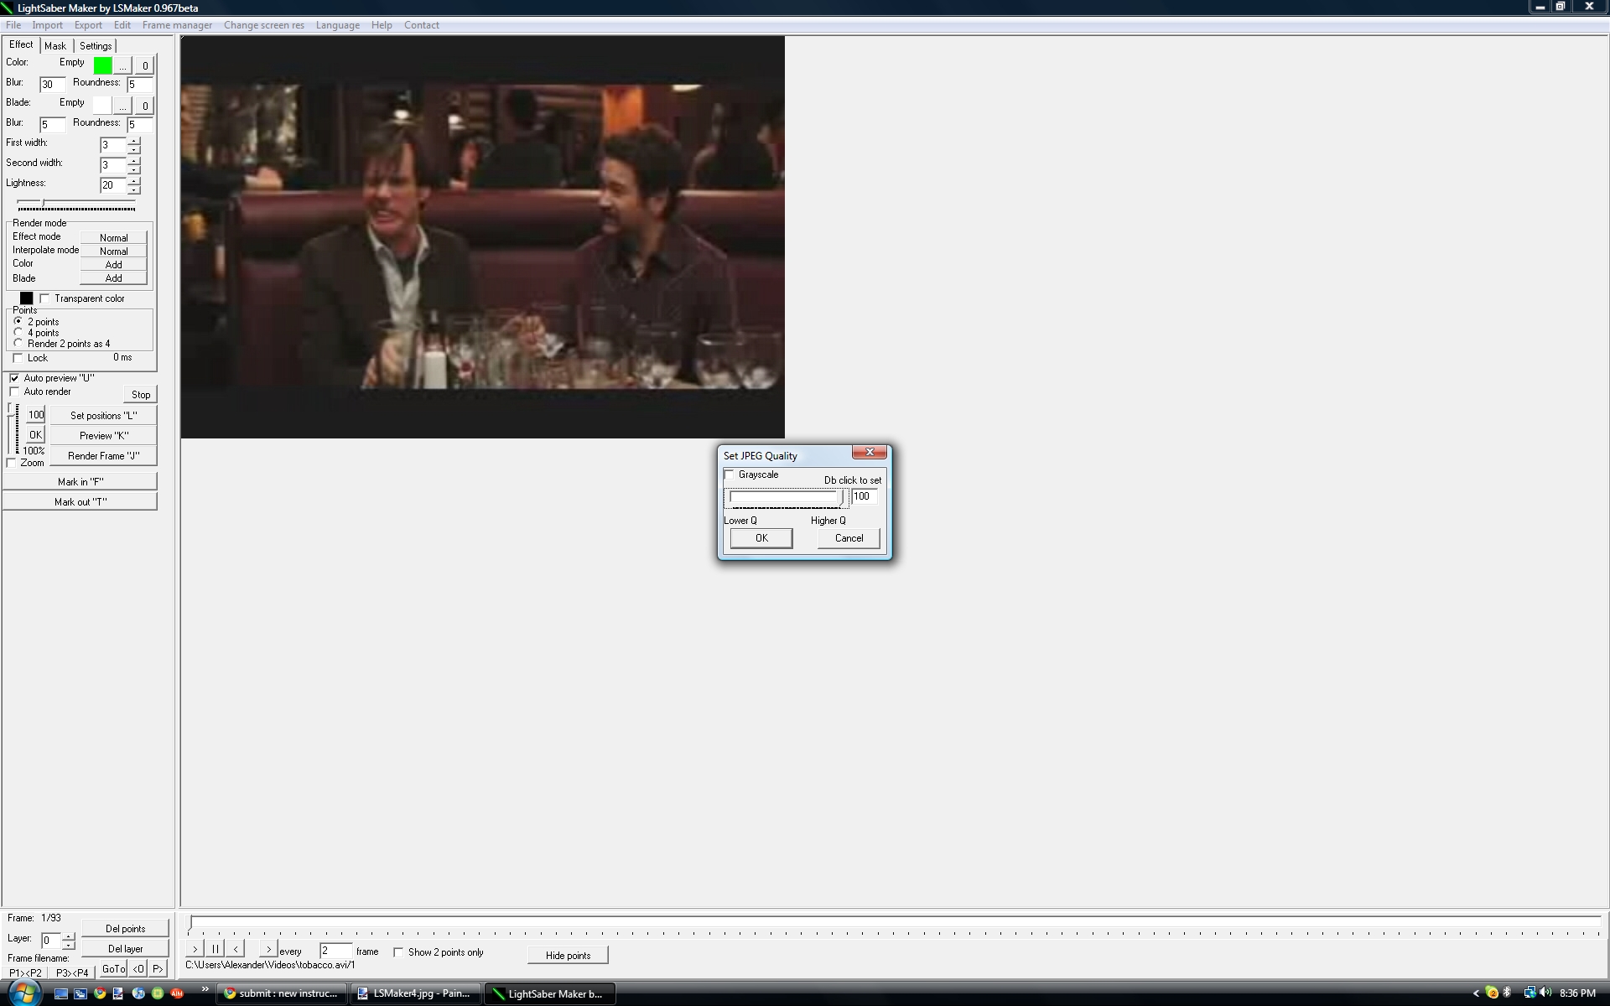Decrease Lightness with down arrow
The image size is (1610, 1006).
[134, 189]
